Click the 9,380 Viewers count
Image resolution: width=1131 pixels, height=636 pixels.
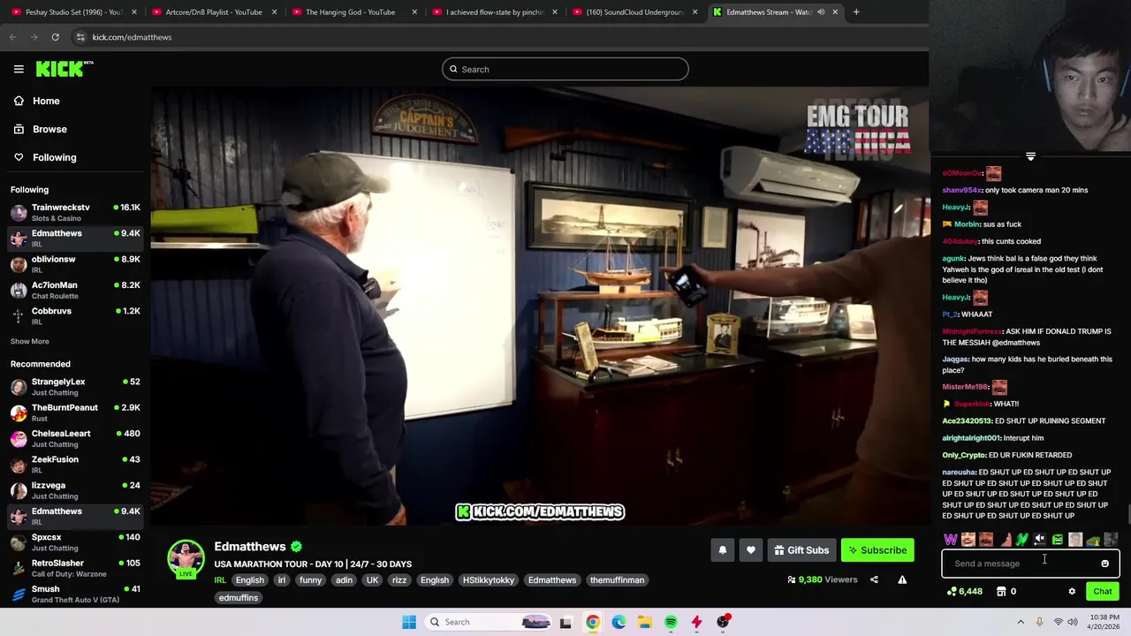823,579
